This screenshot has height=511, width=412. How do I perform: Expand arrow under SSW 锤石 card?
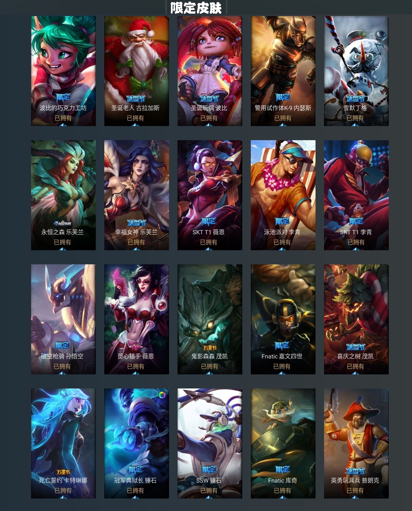[209, 497]
